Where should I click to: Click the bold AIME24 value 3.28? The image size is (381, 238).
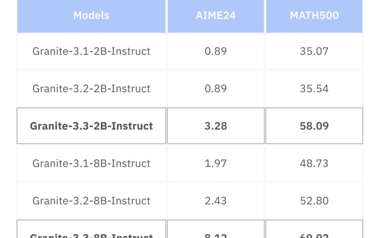click(216, 126)
